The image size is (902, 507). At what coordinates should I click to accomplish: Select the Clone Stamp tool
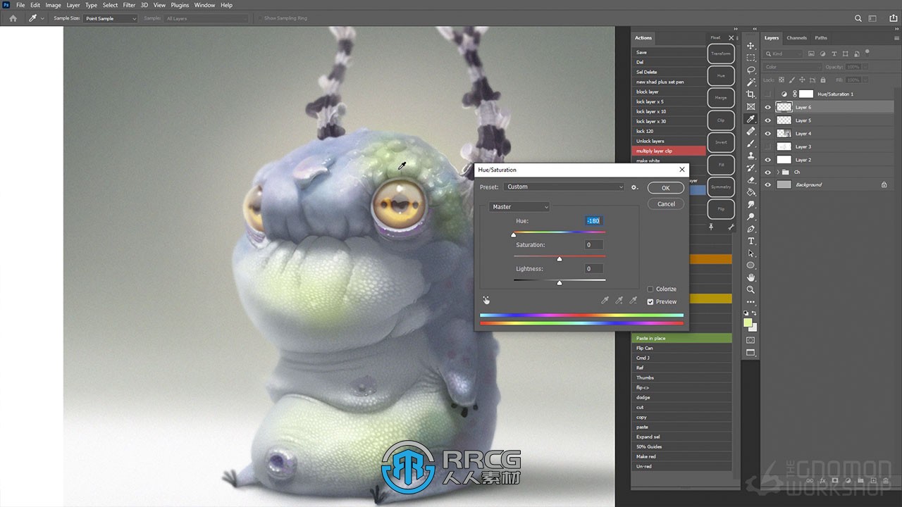[750, 156]
